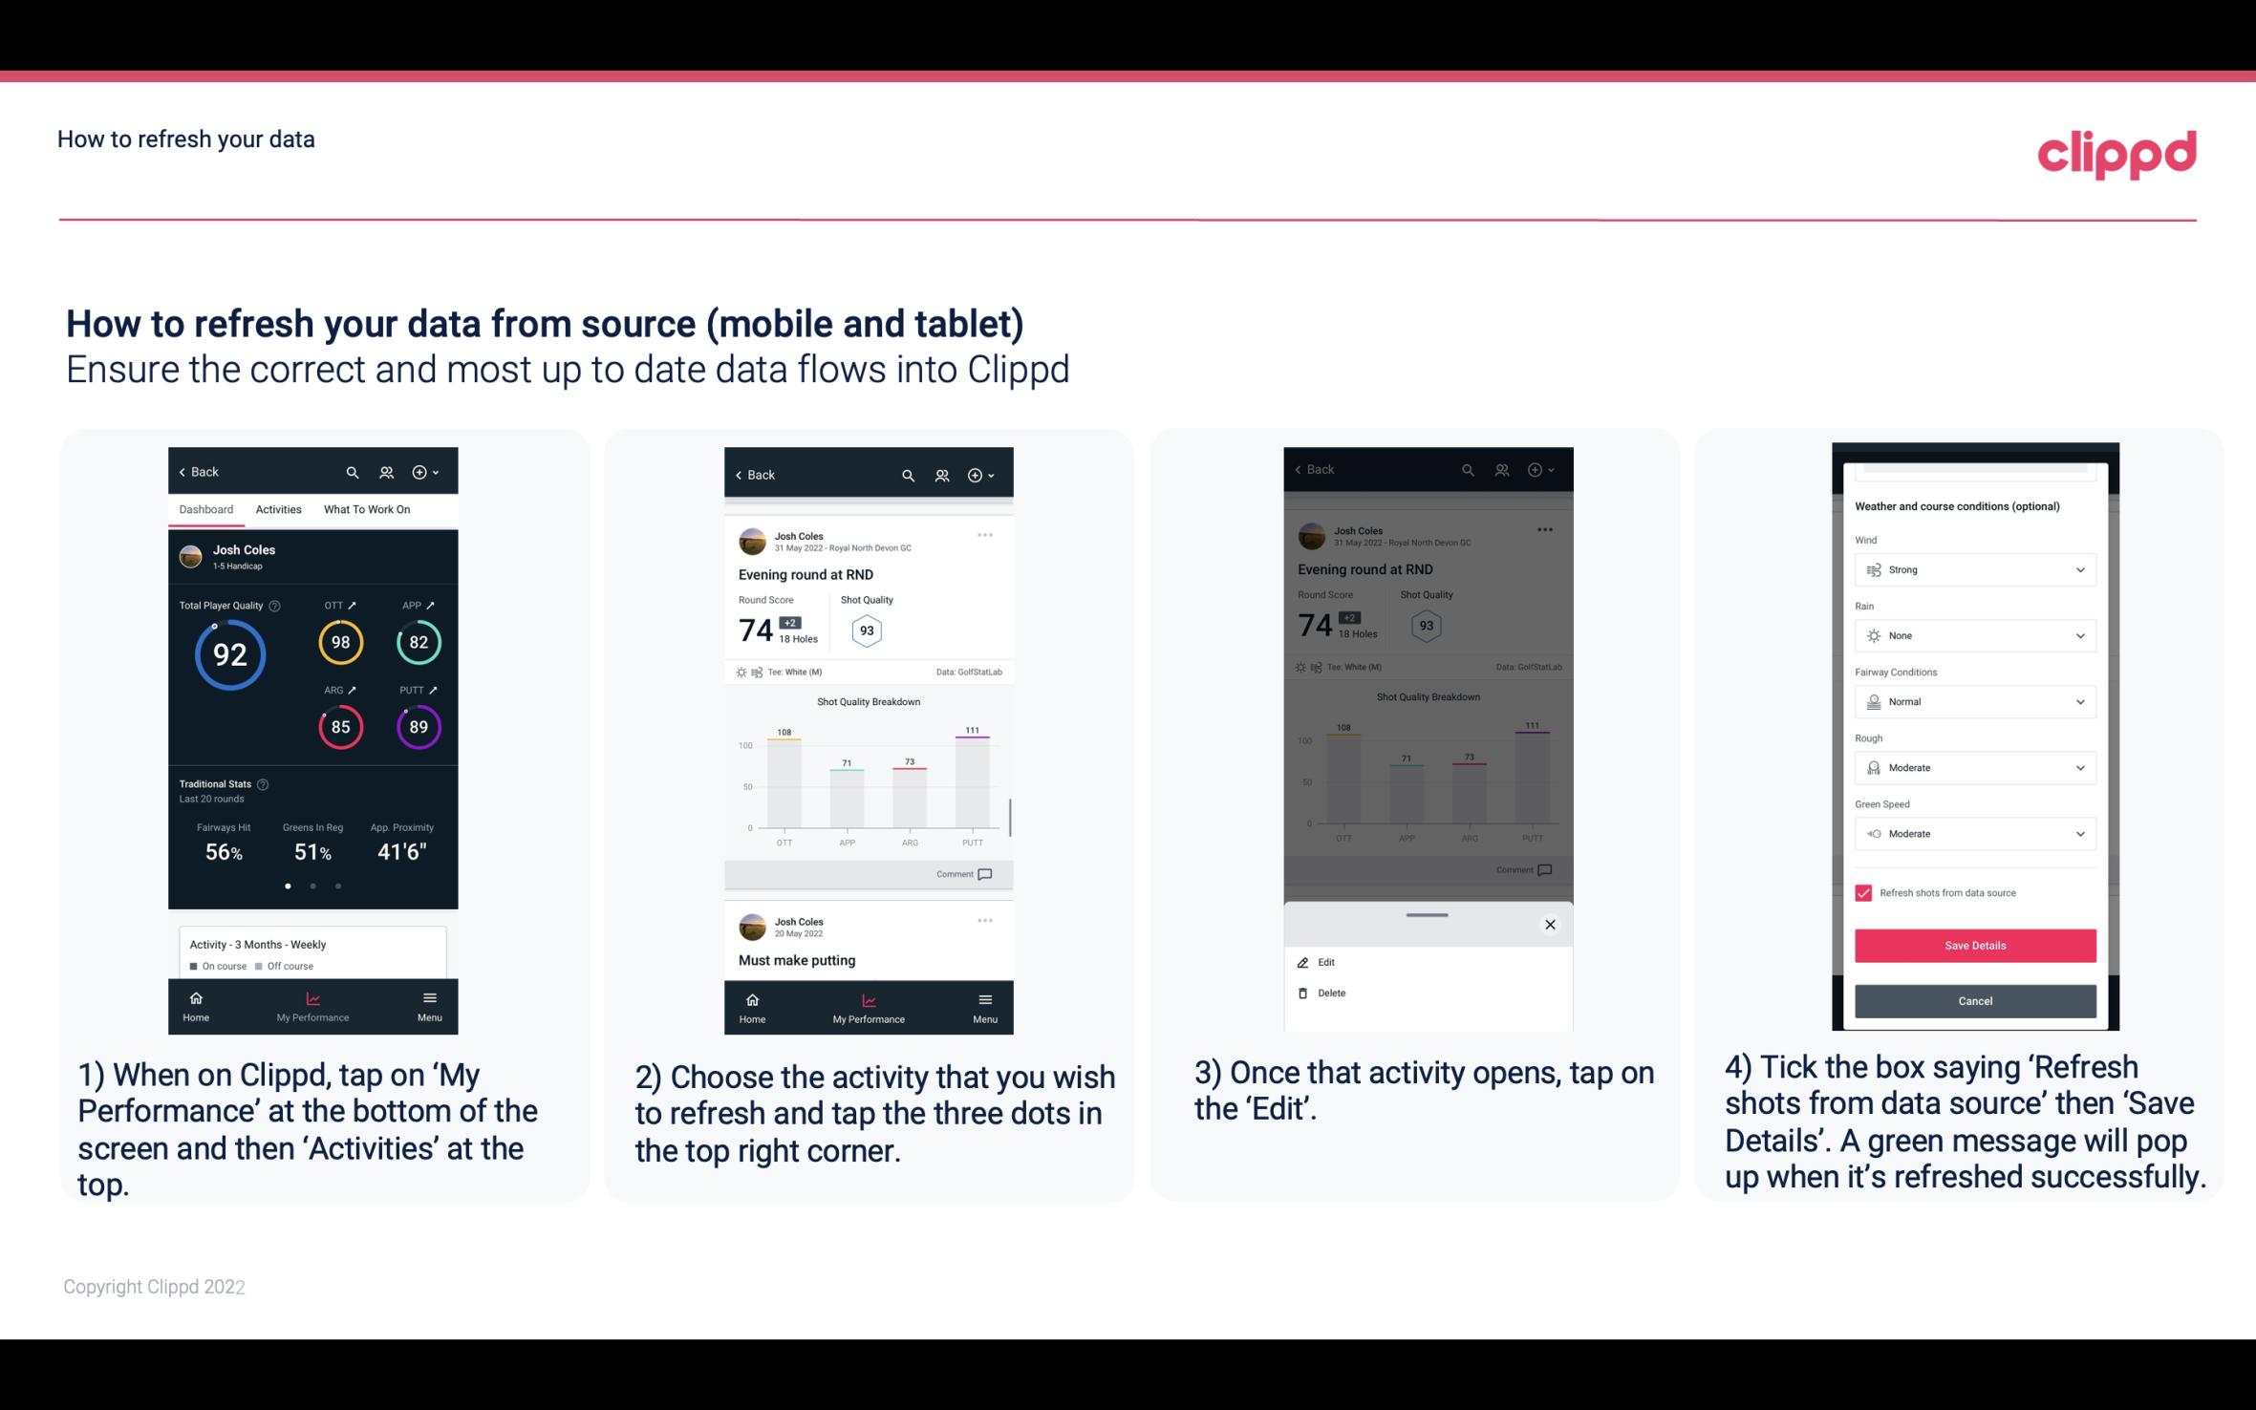Screen dimensions: 2256x1410
Task: Drag the activity scroll bar handle
Action: pos(1426,911)
